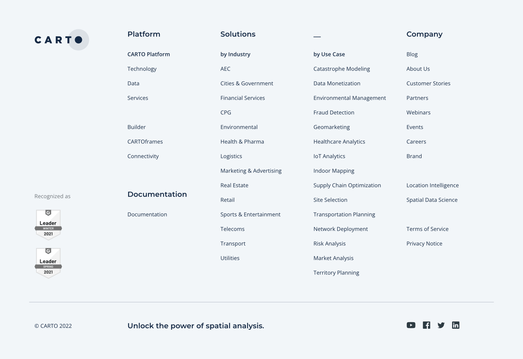The height and width of the screenshot is (359, 523).
Task: Click CARTOframes under Platform
Action: tap(145, 141)
